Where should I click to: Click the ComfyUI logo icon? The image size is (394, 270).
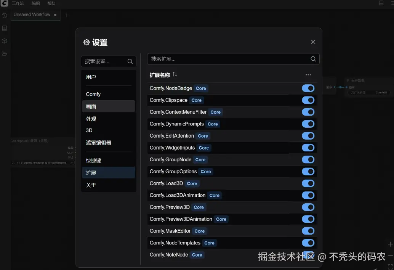click(4, 3)
